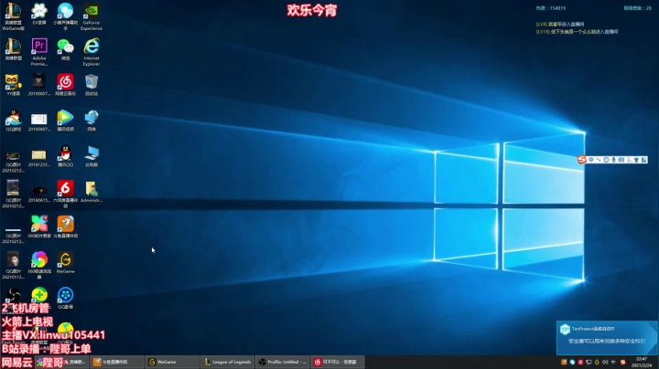Switch to 斗鱼直播伴侣 taskbar button
659x369 pixels.
116,362
